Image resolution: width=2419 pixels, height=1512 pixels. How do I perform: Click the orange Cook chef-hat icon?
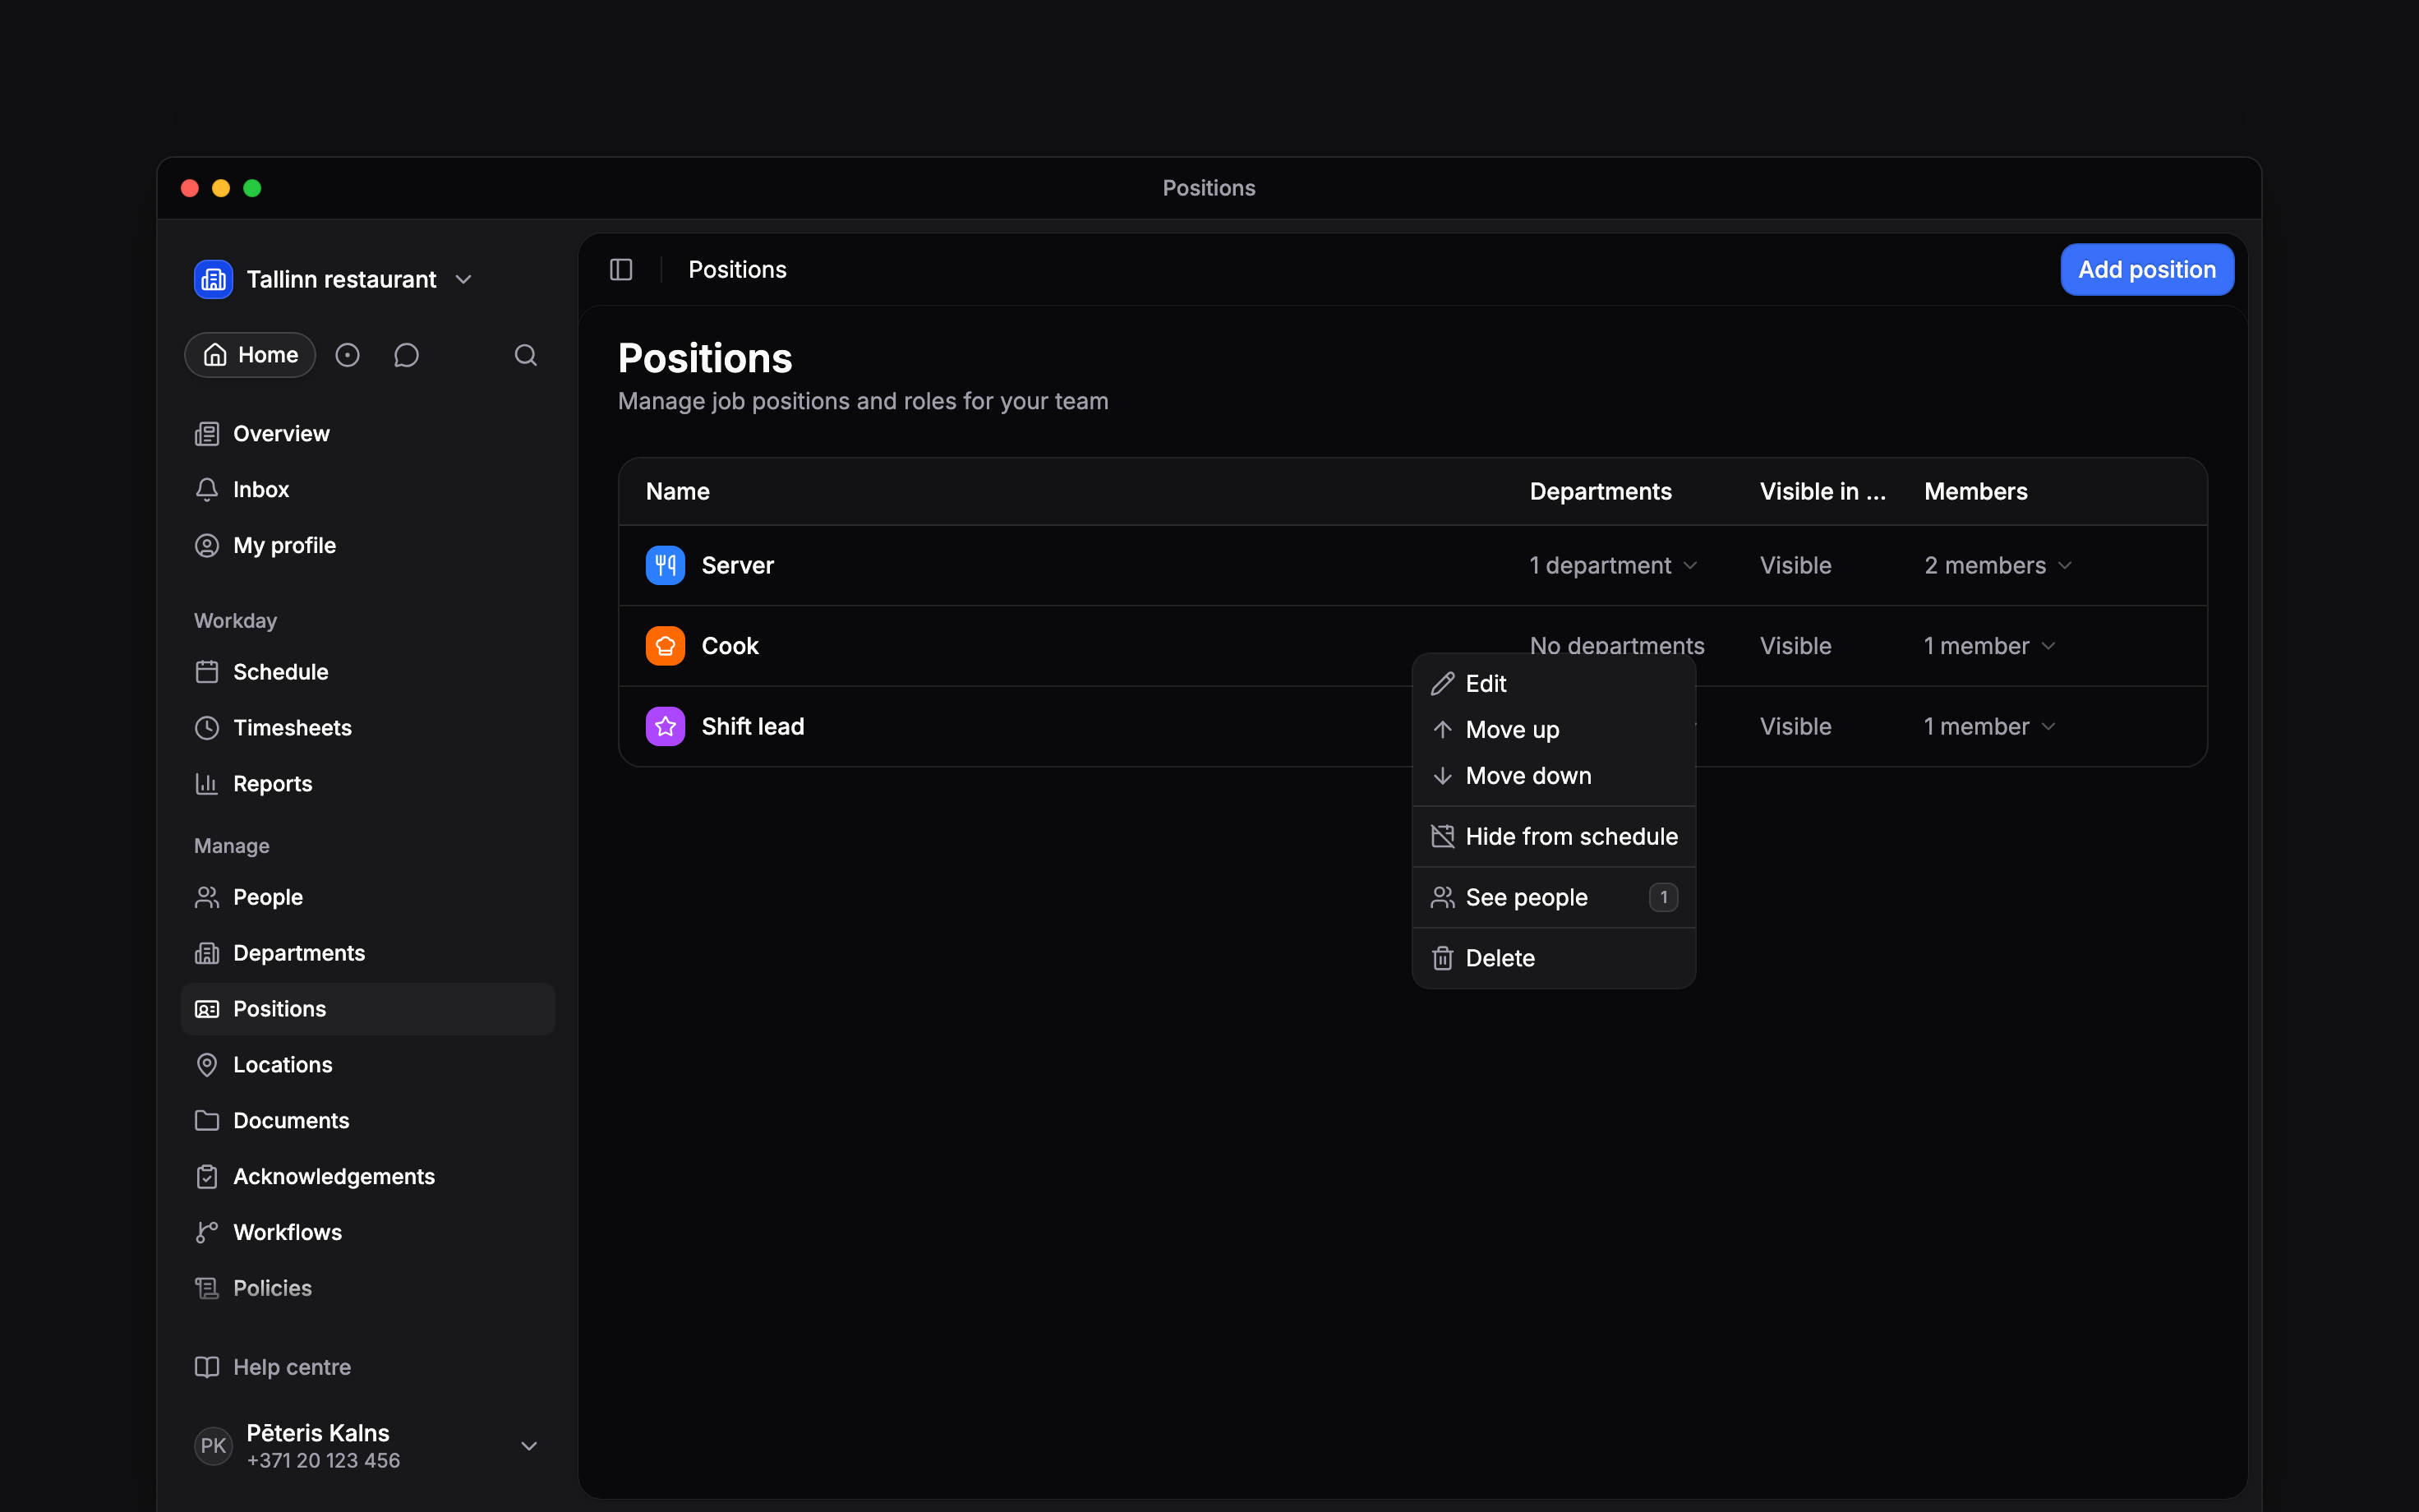(x=665, y=646)
